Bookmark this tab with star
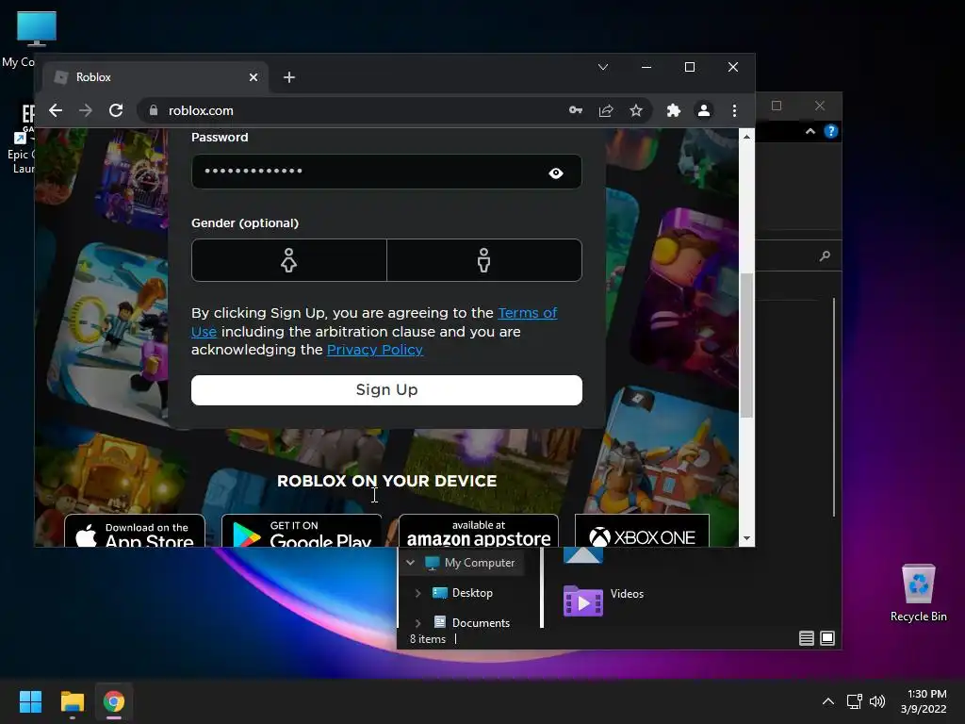The height and width of the screenshot is (724, 965). tap(636, 110)
